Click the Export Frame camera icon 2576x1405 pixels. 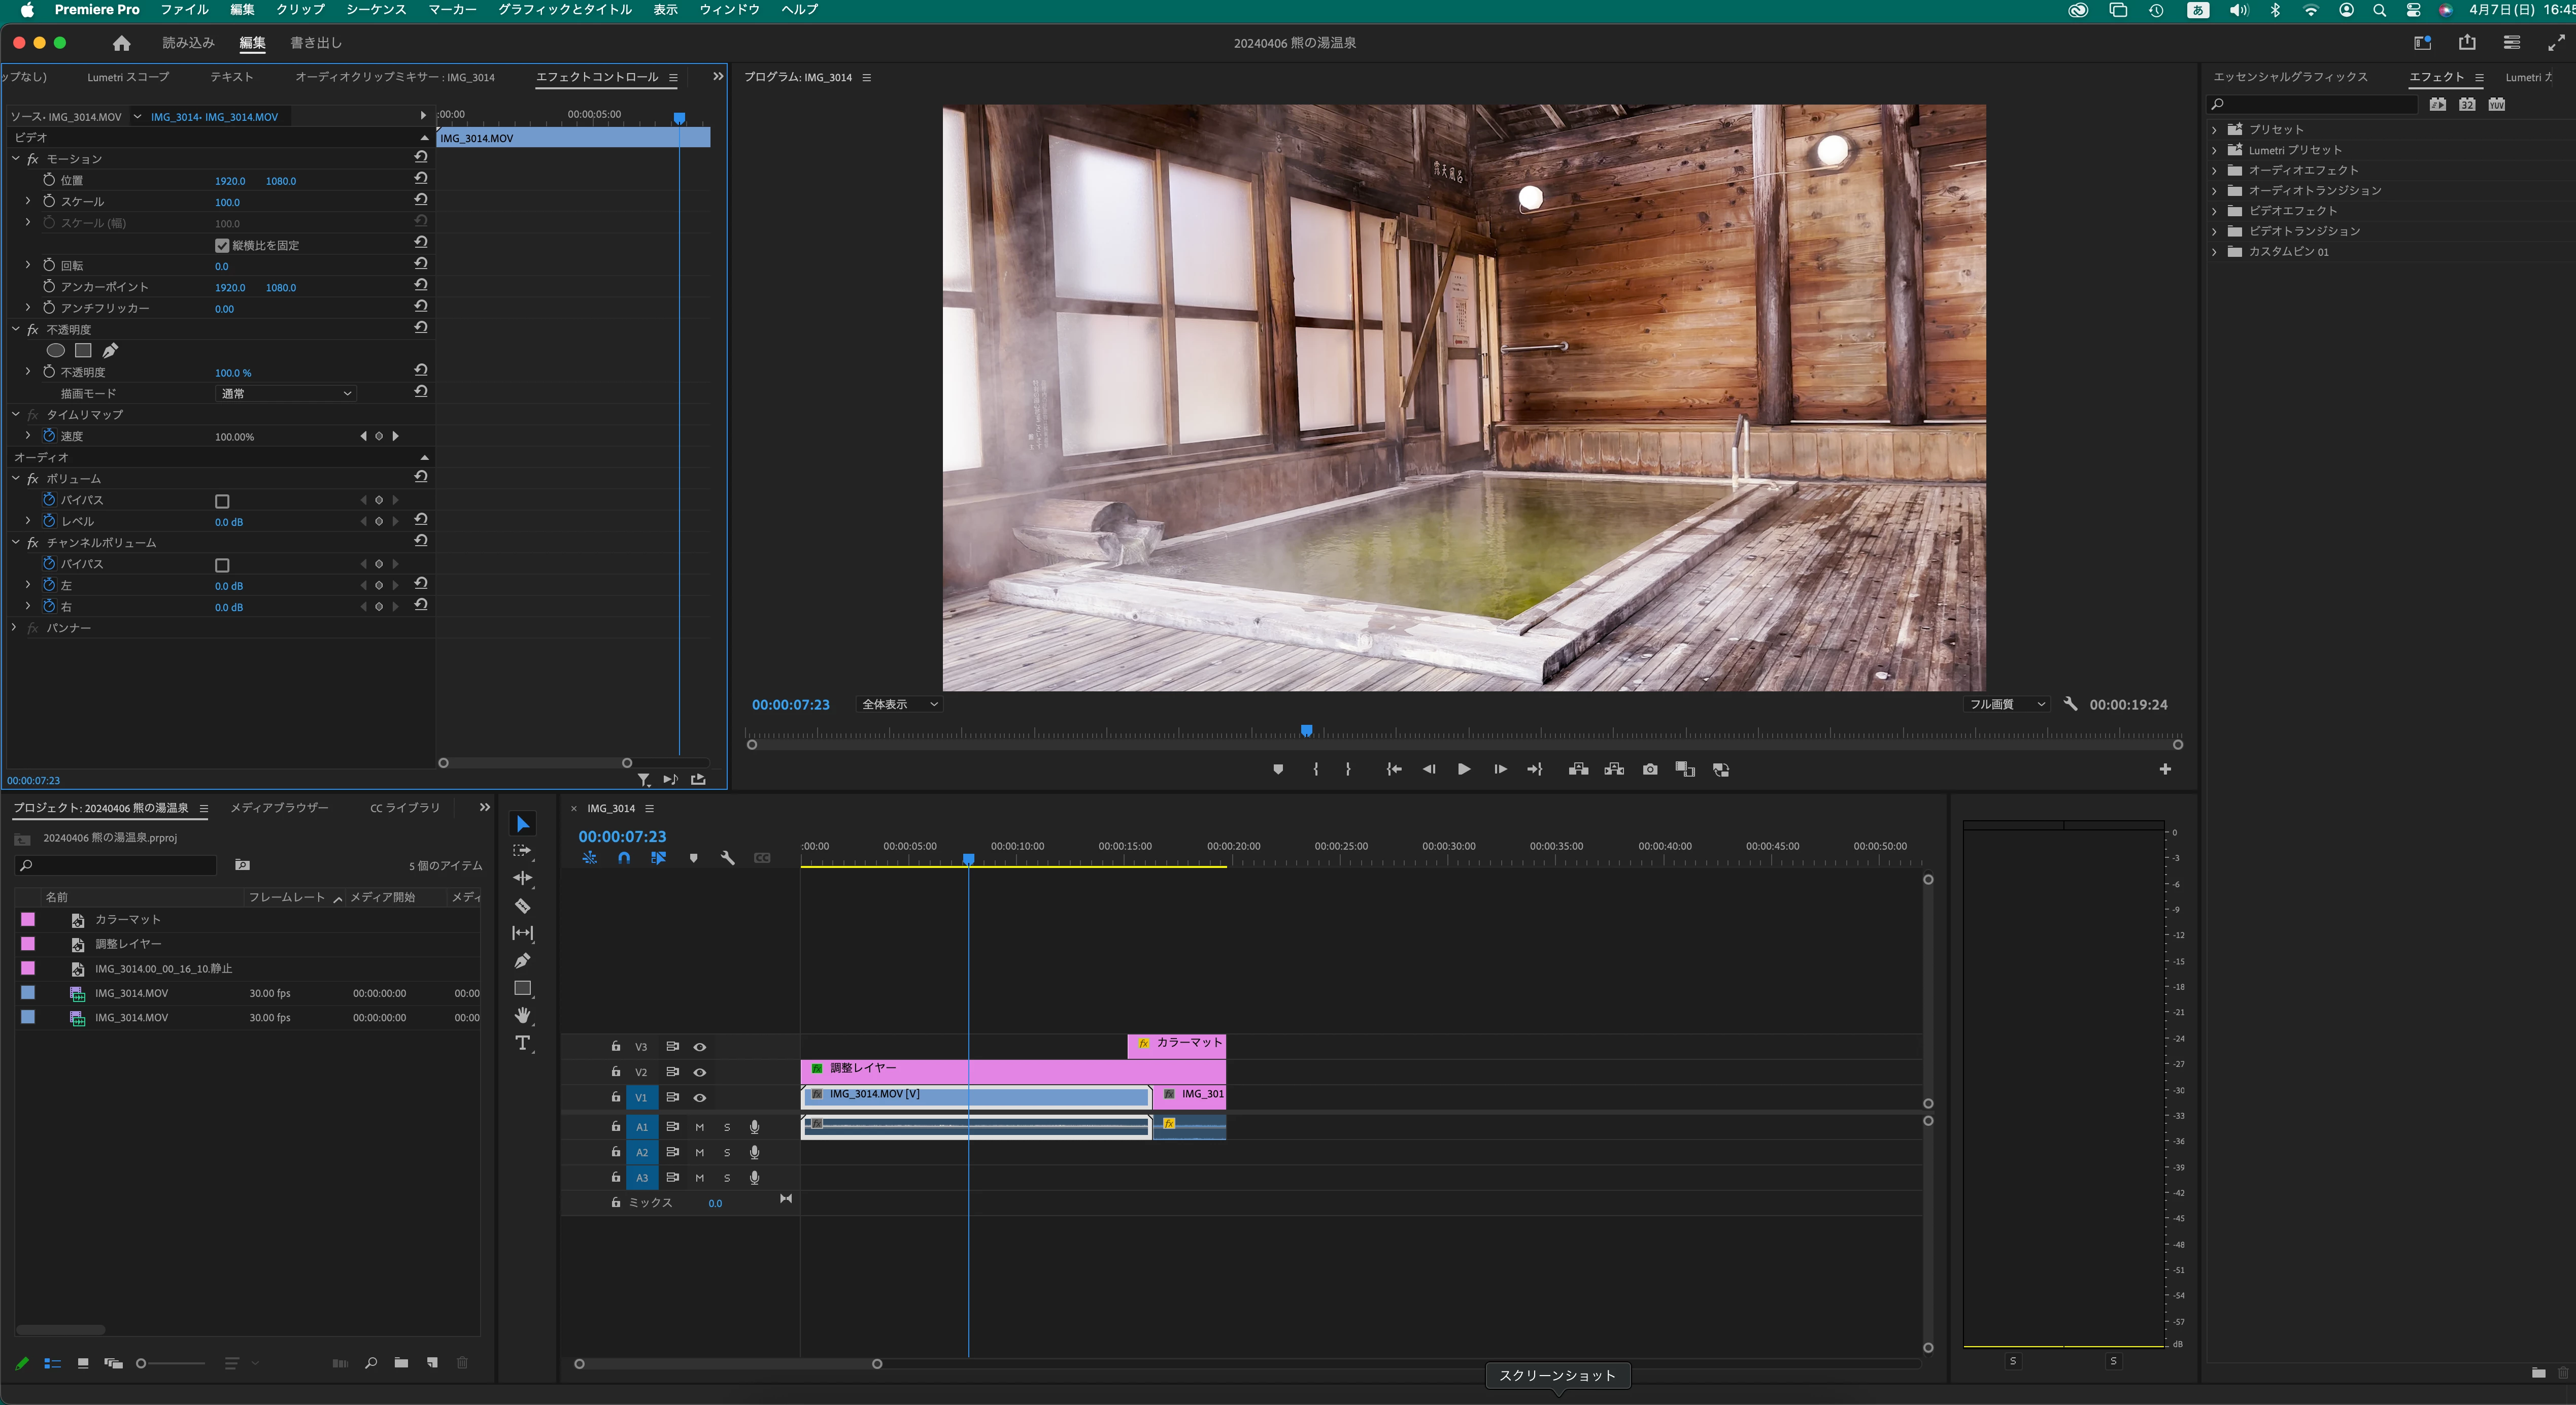(x=1650, y=769)
